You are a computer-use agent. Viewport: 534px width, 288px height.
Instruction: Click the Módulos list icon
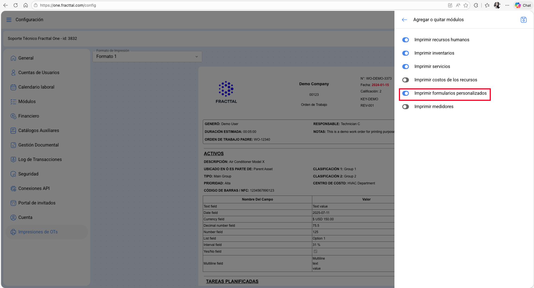pyautogui.click(x=13, y=102)
